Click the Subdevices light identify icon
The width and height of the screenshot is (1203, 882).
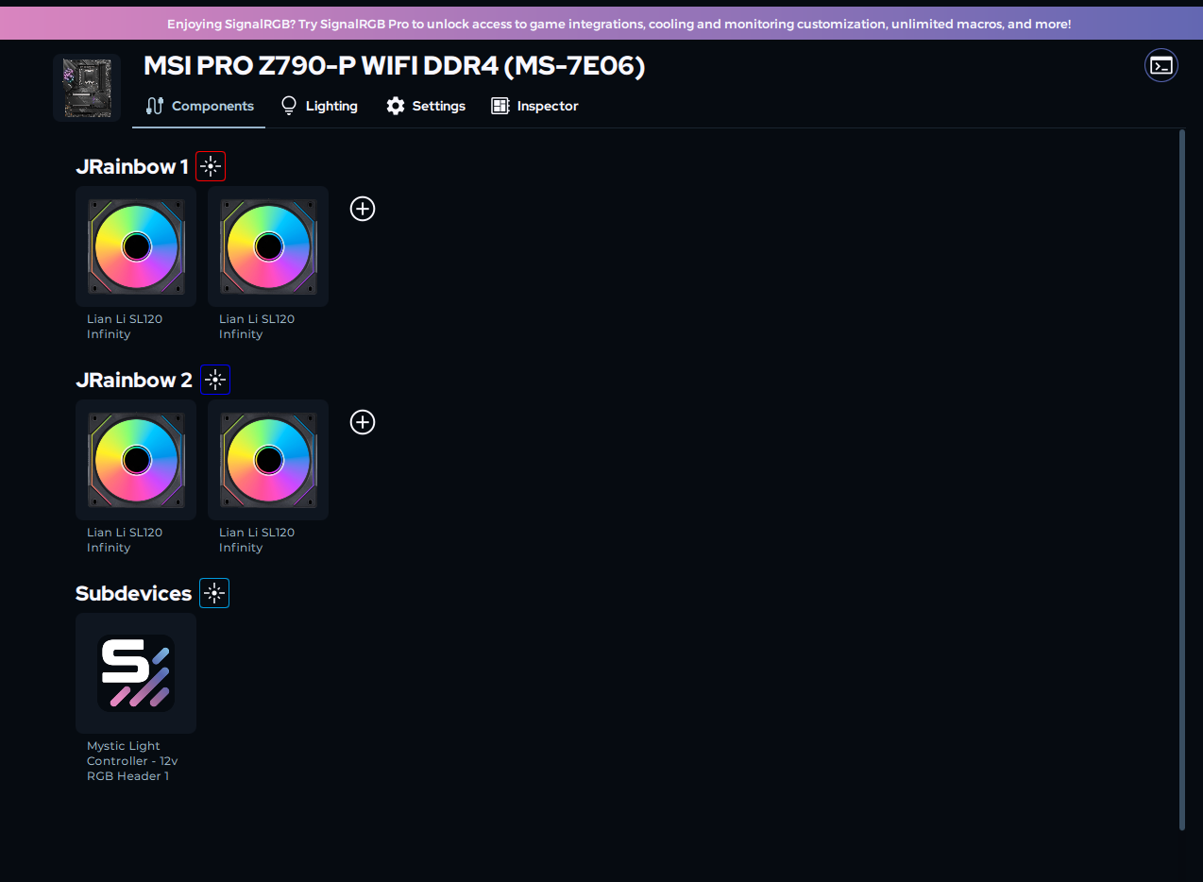pyautogui.click(x=214, y=593)
